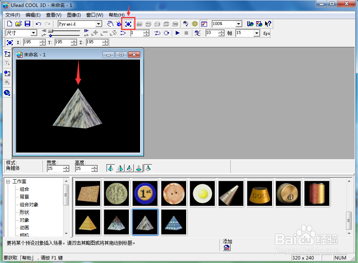Open the fps rate dropdown showing 15

[x=257, y=33]
